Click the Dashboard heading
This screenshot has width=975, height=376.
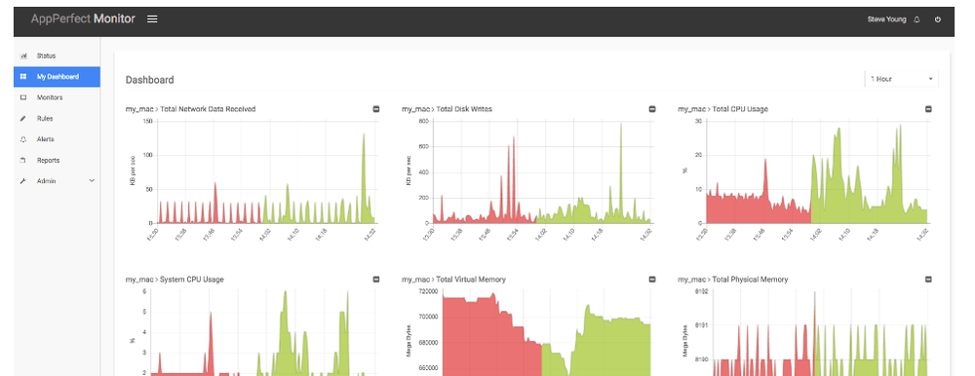tap(150, 80)
